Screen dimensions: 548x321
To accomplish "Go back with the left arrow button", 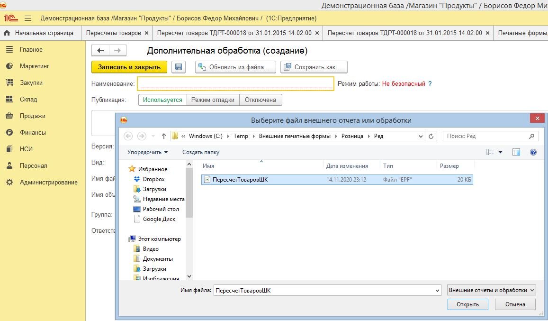I will coord(100,50).
